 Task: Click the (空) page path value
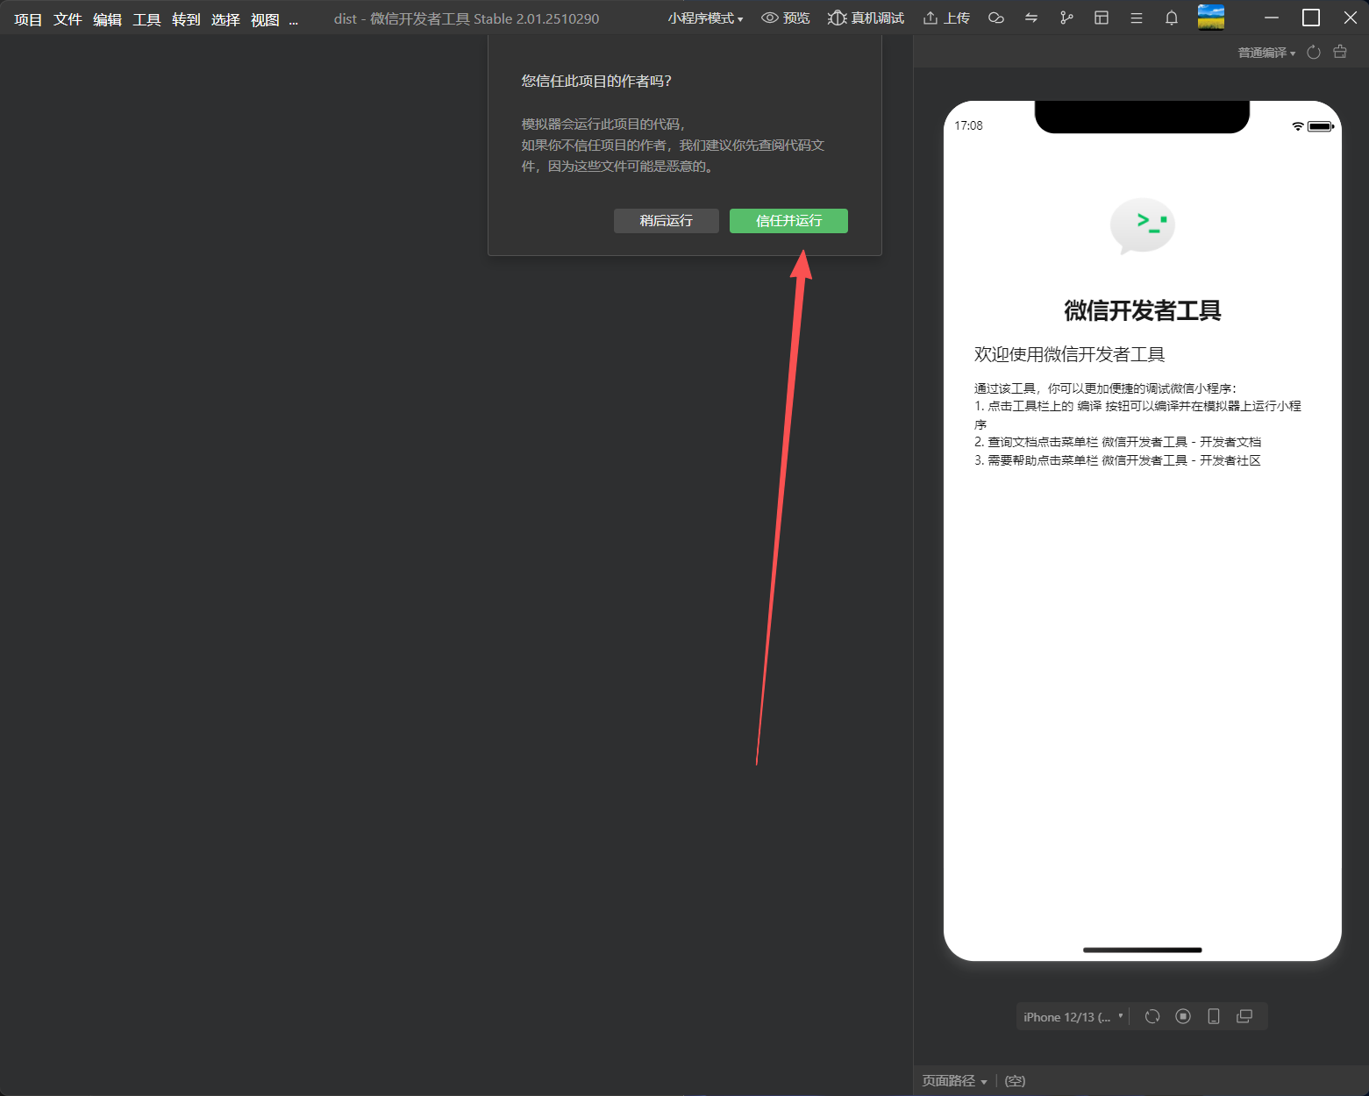click(1015, 1081)
